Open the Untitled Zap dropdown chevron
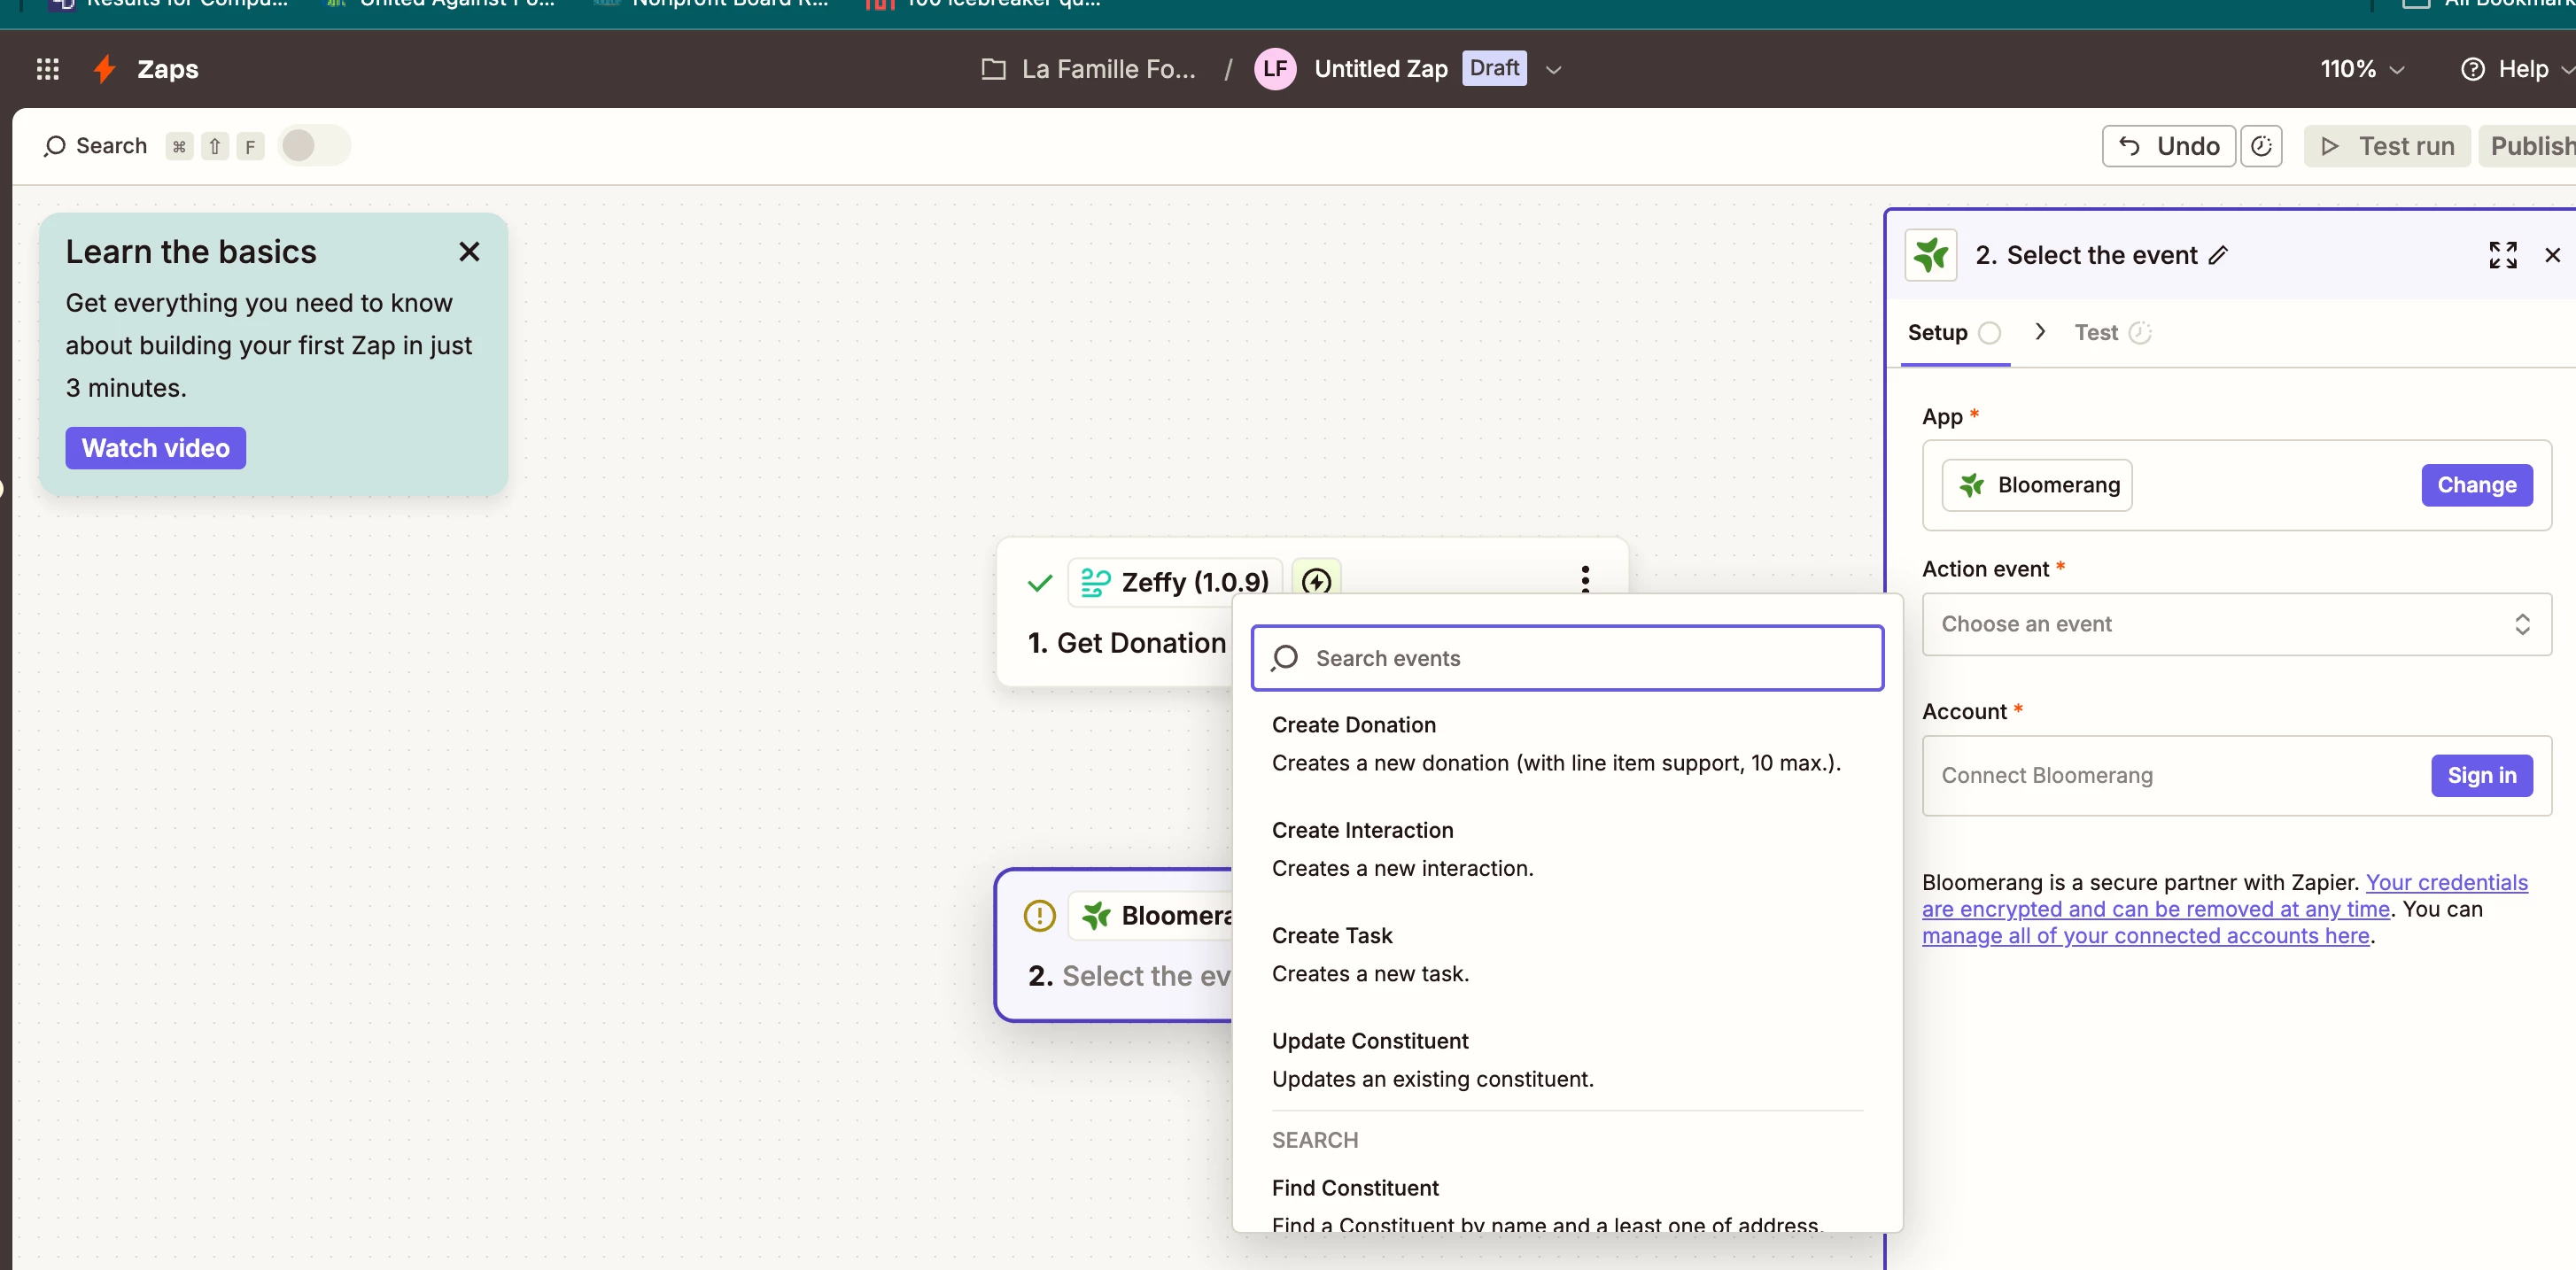This screenshot has width=2576, height=1270. tap(1553, 70)
